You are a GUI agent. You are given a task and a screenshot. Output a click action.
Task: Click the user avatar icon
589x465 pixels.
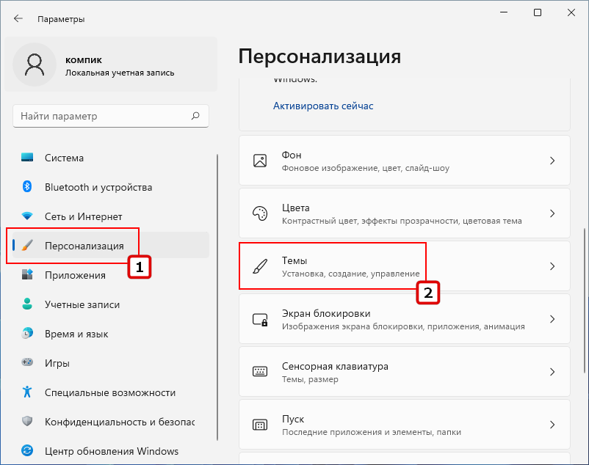coord(35,65)
